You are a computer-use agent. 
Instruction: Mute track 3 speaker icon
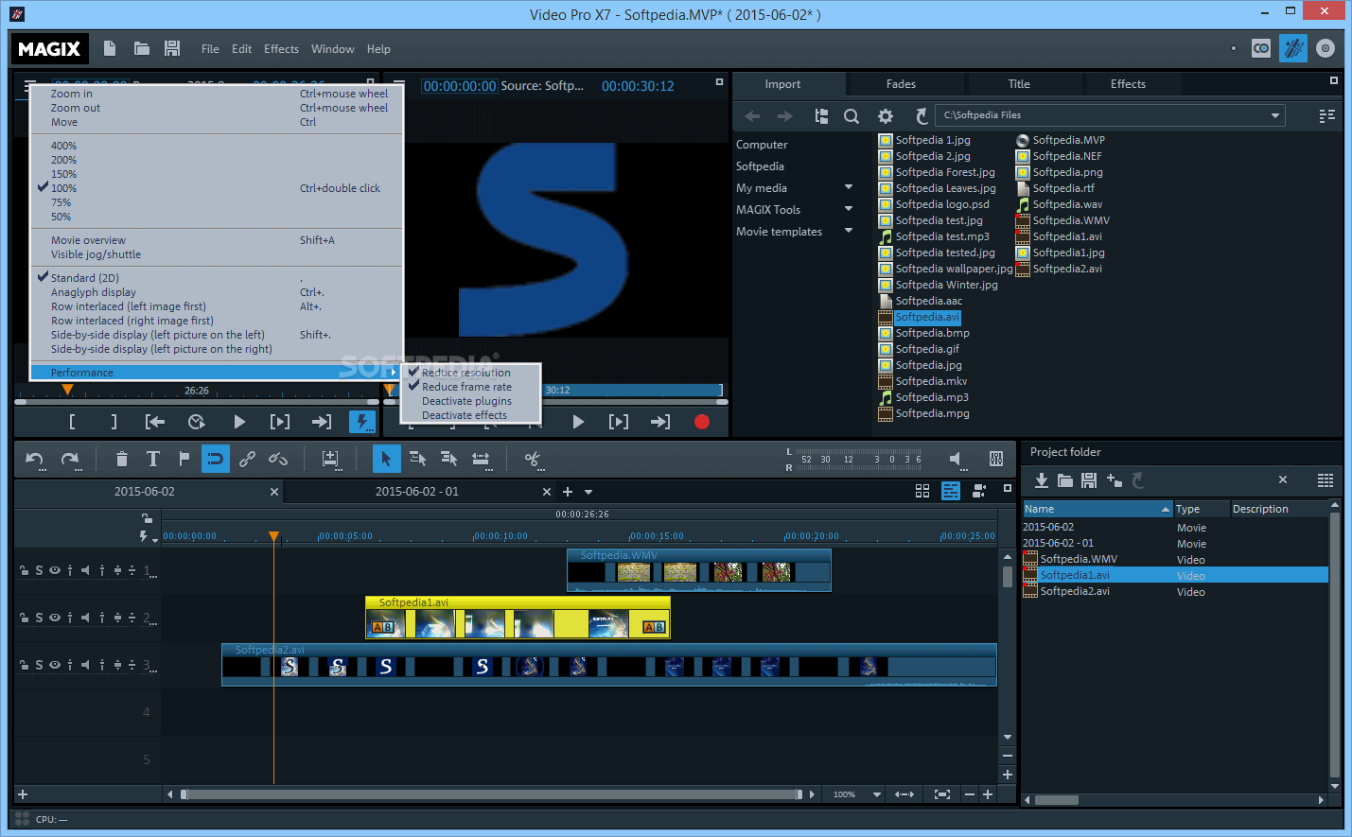(85, 665)
